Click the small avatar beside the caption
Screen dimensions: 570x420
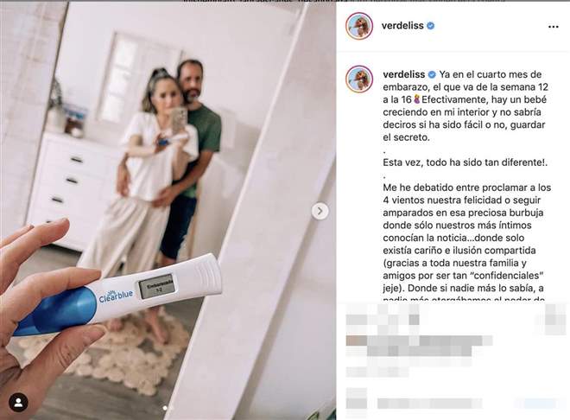(x=359, y=80)
